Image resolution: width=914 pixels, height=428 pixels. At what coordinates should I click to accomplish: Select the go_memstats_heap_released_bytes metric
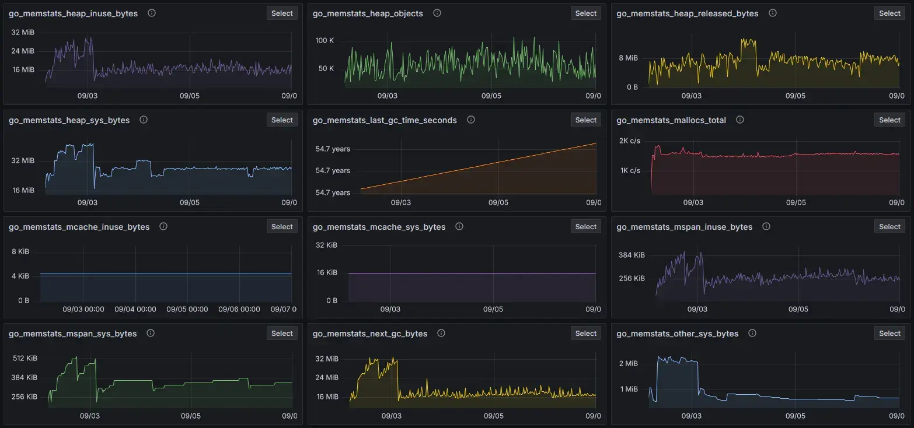pyautogui.click(x=889, y=13)
